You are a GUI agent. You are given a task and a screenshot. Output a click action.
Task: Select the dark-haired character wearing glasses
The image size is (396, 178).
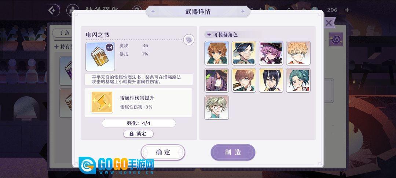point(244,53)
